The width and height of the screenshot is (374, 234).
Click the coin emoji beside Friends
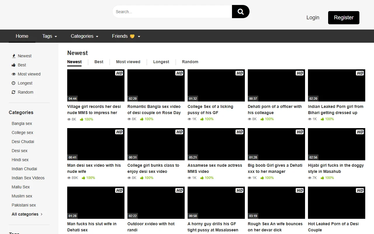tap(132, 36)
